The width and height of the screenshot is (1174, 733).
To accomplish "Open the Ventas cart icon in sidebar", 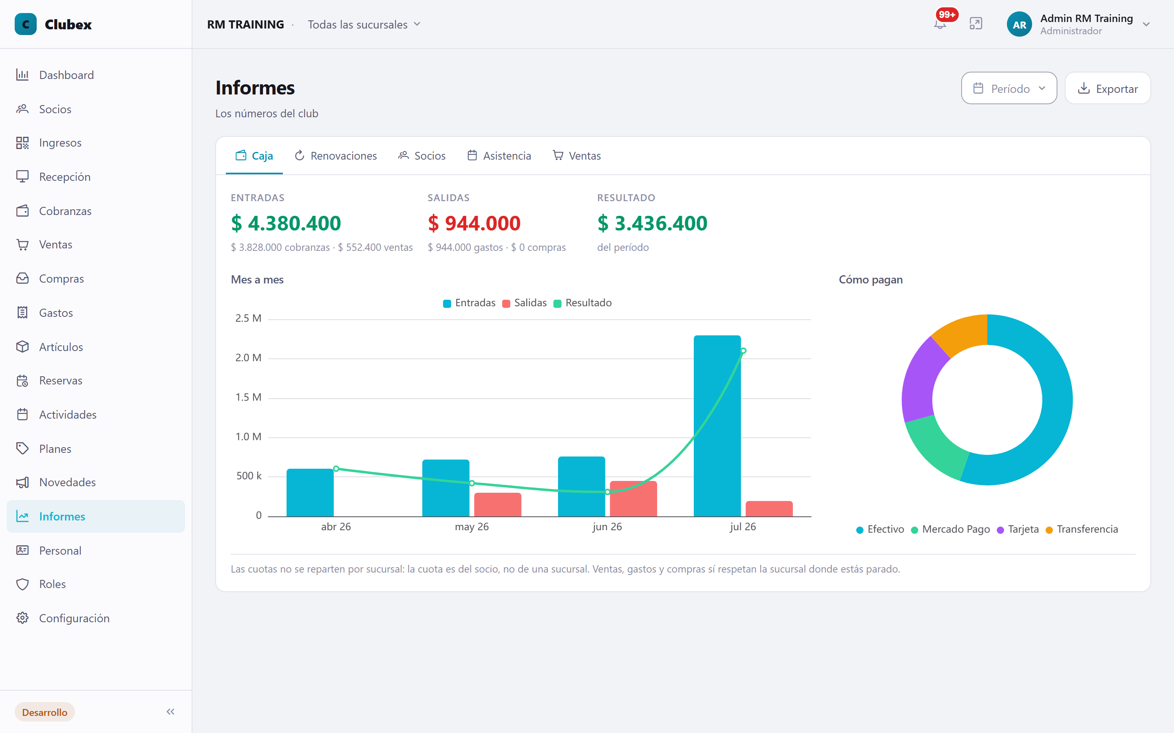I will 22,244.
